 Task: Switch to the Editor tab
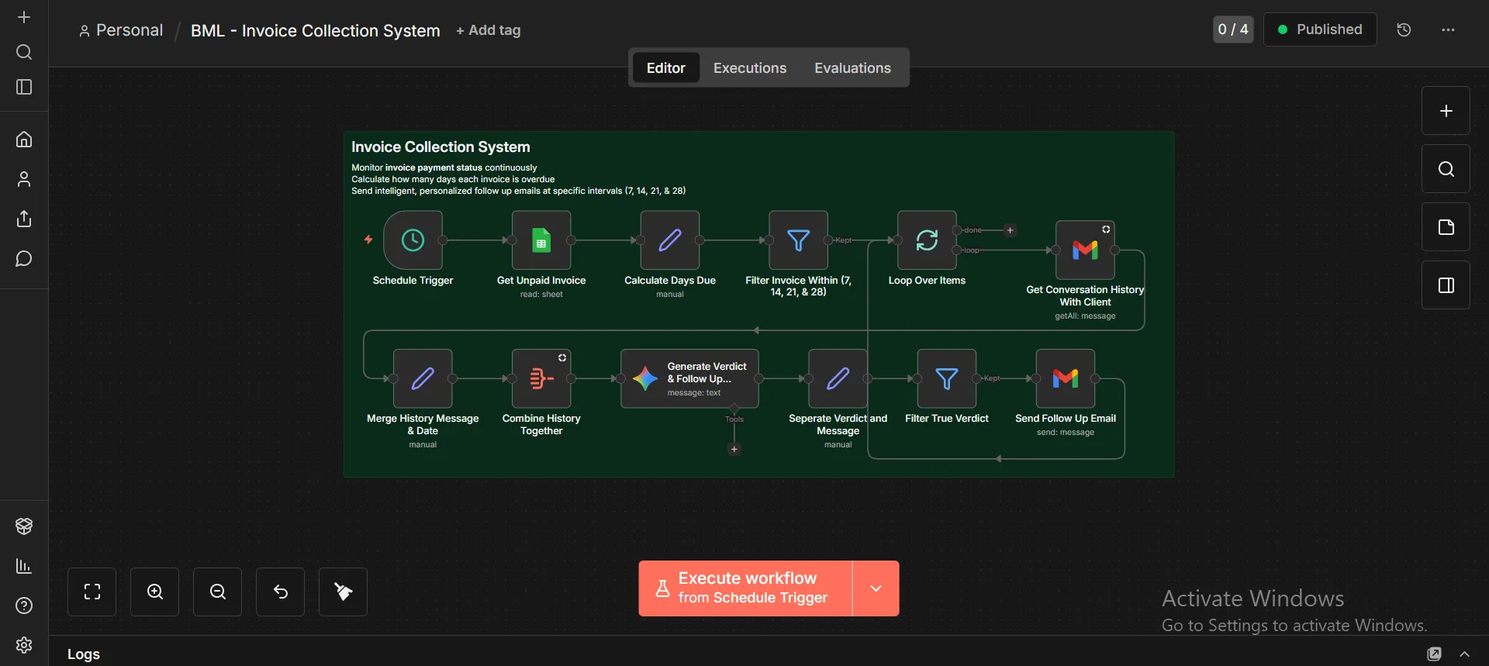665,68
